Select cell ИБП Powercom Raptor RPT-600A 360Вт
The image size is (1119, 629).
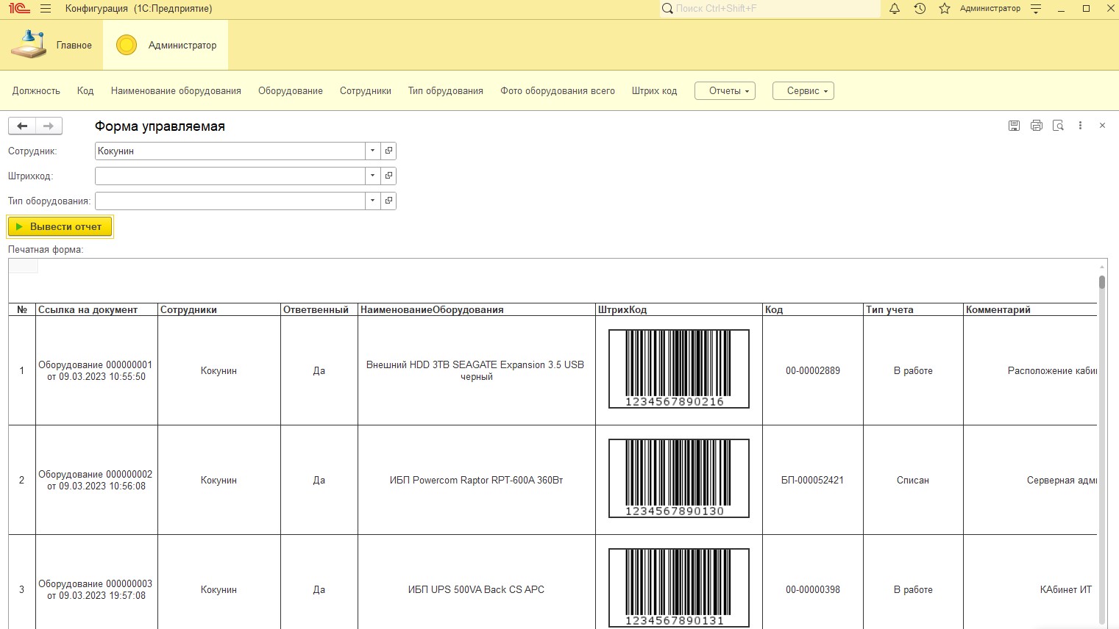pos(477,480)
